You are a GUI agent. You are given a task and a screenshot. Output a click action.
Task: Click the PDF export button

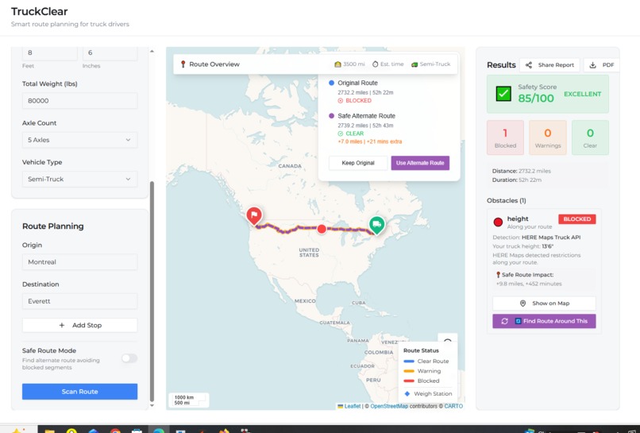coord(602,65)
